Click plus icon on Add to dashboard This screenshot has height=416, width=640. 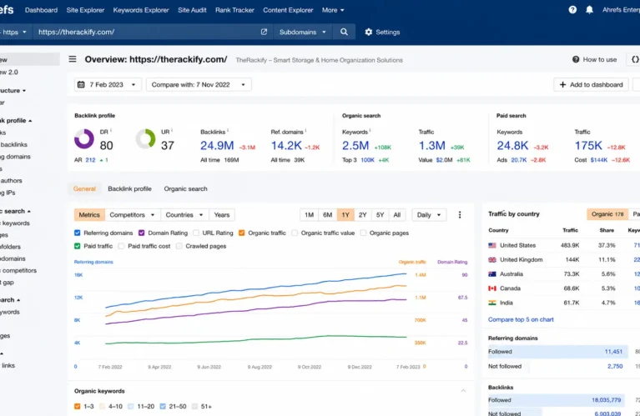coord(563,84)
